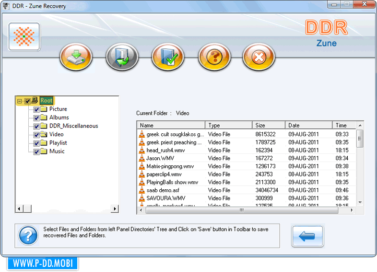This screenshot has width=377, height=272.
Task: Click VLC cone icon of paperclip4.wmv
Action: [x=142, y=174]
